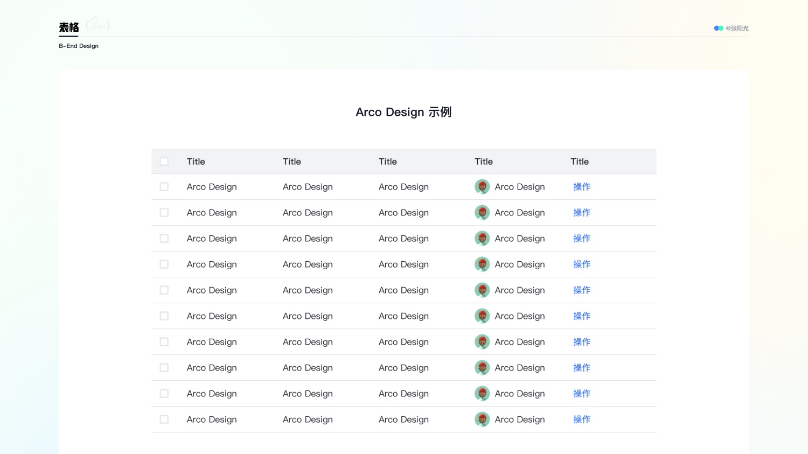Image resolution: width=808 pixels, height=454 pixels.
Task: Click 'Arco Design' in first row, third column
Action: pyautogui.click(x=403, y=187)
